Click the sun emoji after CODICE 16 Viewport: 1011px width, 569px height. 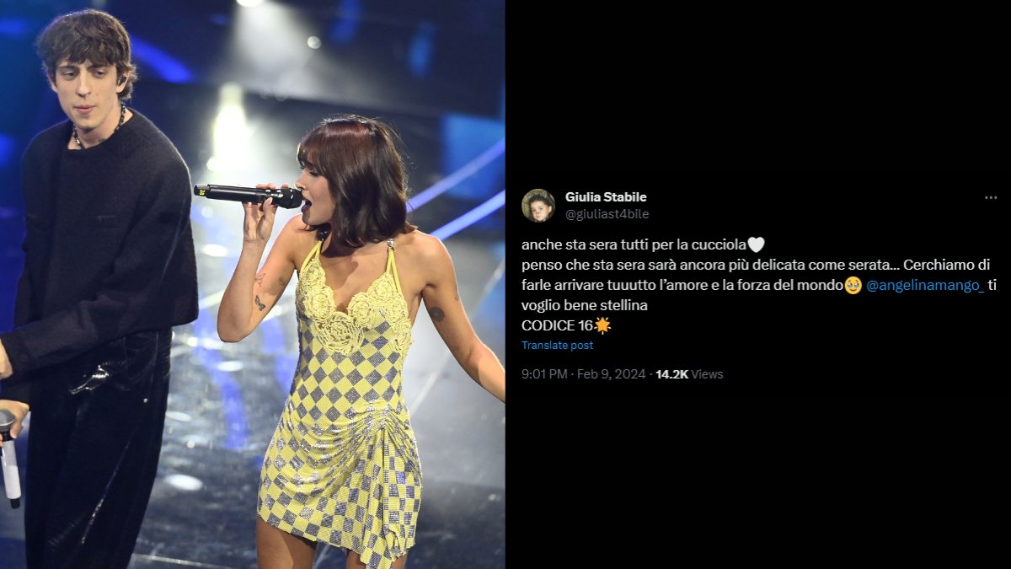(x=602, y=325)
